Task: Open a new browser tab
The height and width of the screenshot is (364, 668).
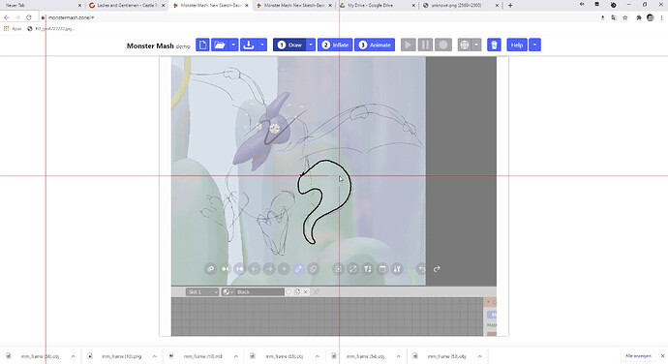Action: [510, 6]
